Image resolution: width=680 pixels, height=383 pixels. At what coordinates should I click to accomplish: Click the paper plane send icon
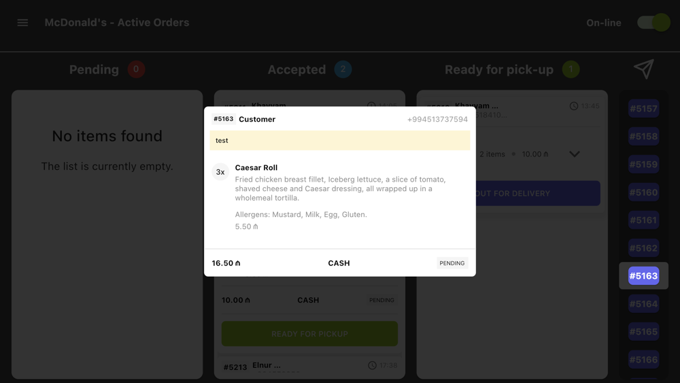click(643, 69)
